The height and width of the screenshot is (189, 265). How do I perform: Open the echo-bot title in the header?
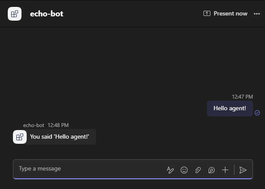click(x=46, y=14)
